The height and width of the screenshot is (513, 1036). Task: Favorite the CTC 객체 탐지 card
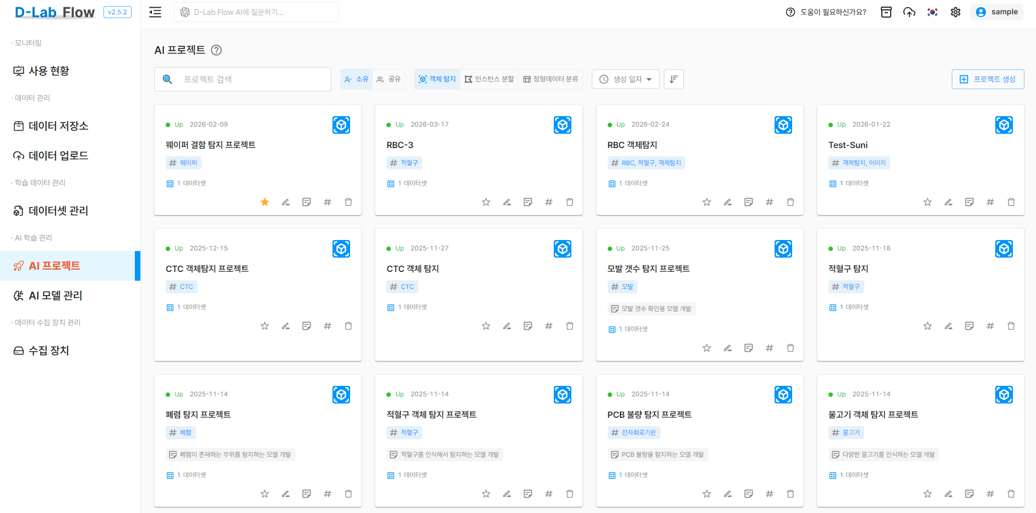point(486,326)
